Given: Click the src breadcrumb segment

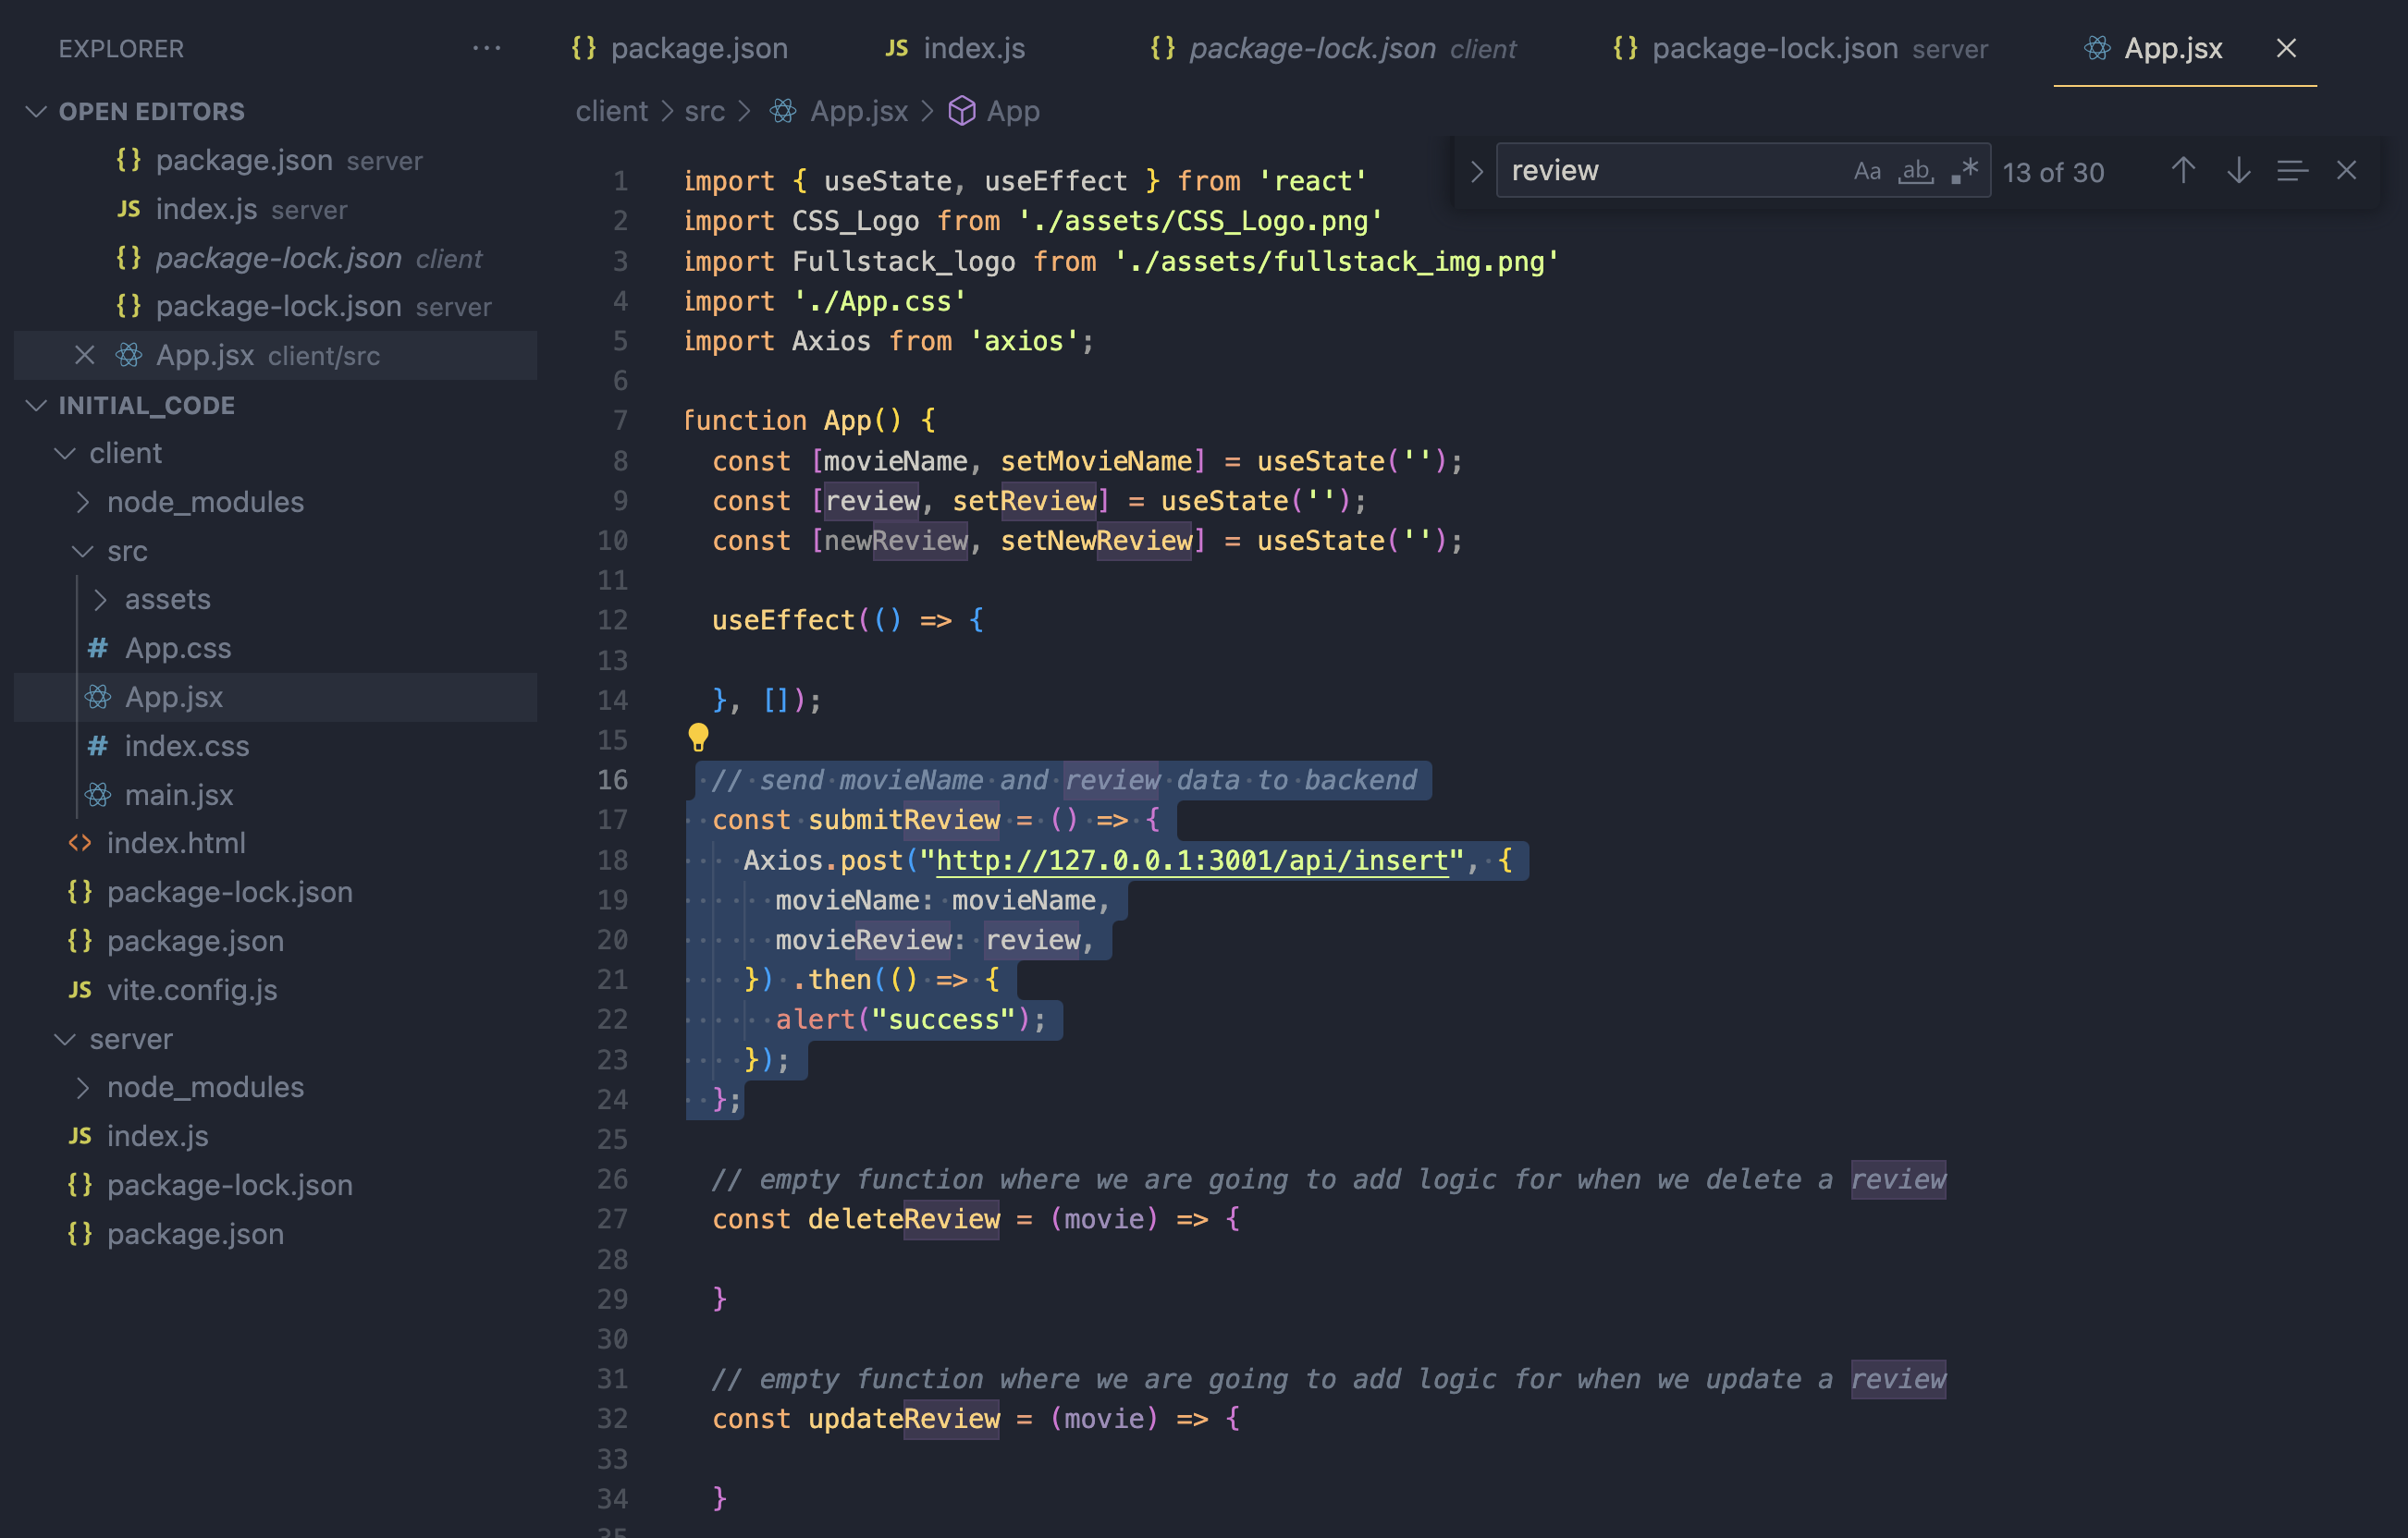Looking at the screenshot, I should click(x=704, y=111).
